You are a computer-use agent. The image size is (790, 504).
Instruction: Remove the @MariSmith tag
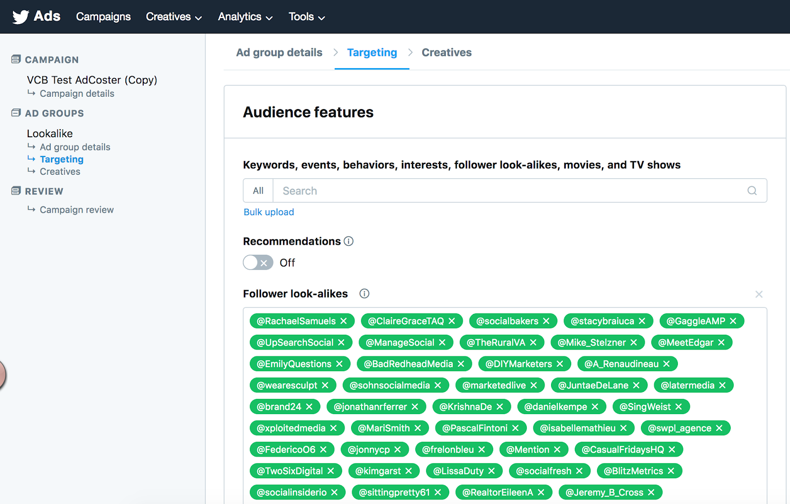(x=418, y=428)
